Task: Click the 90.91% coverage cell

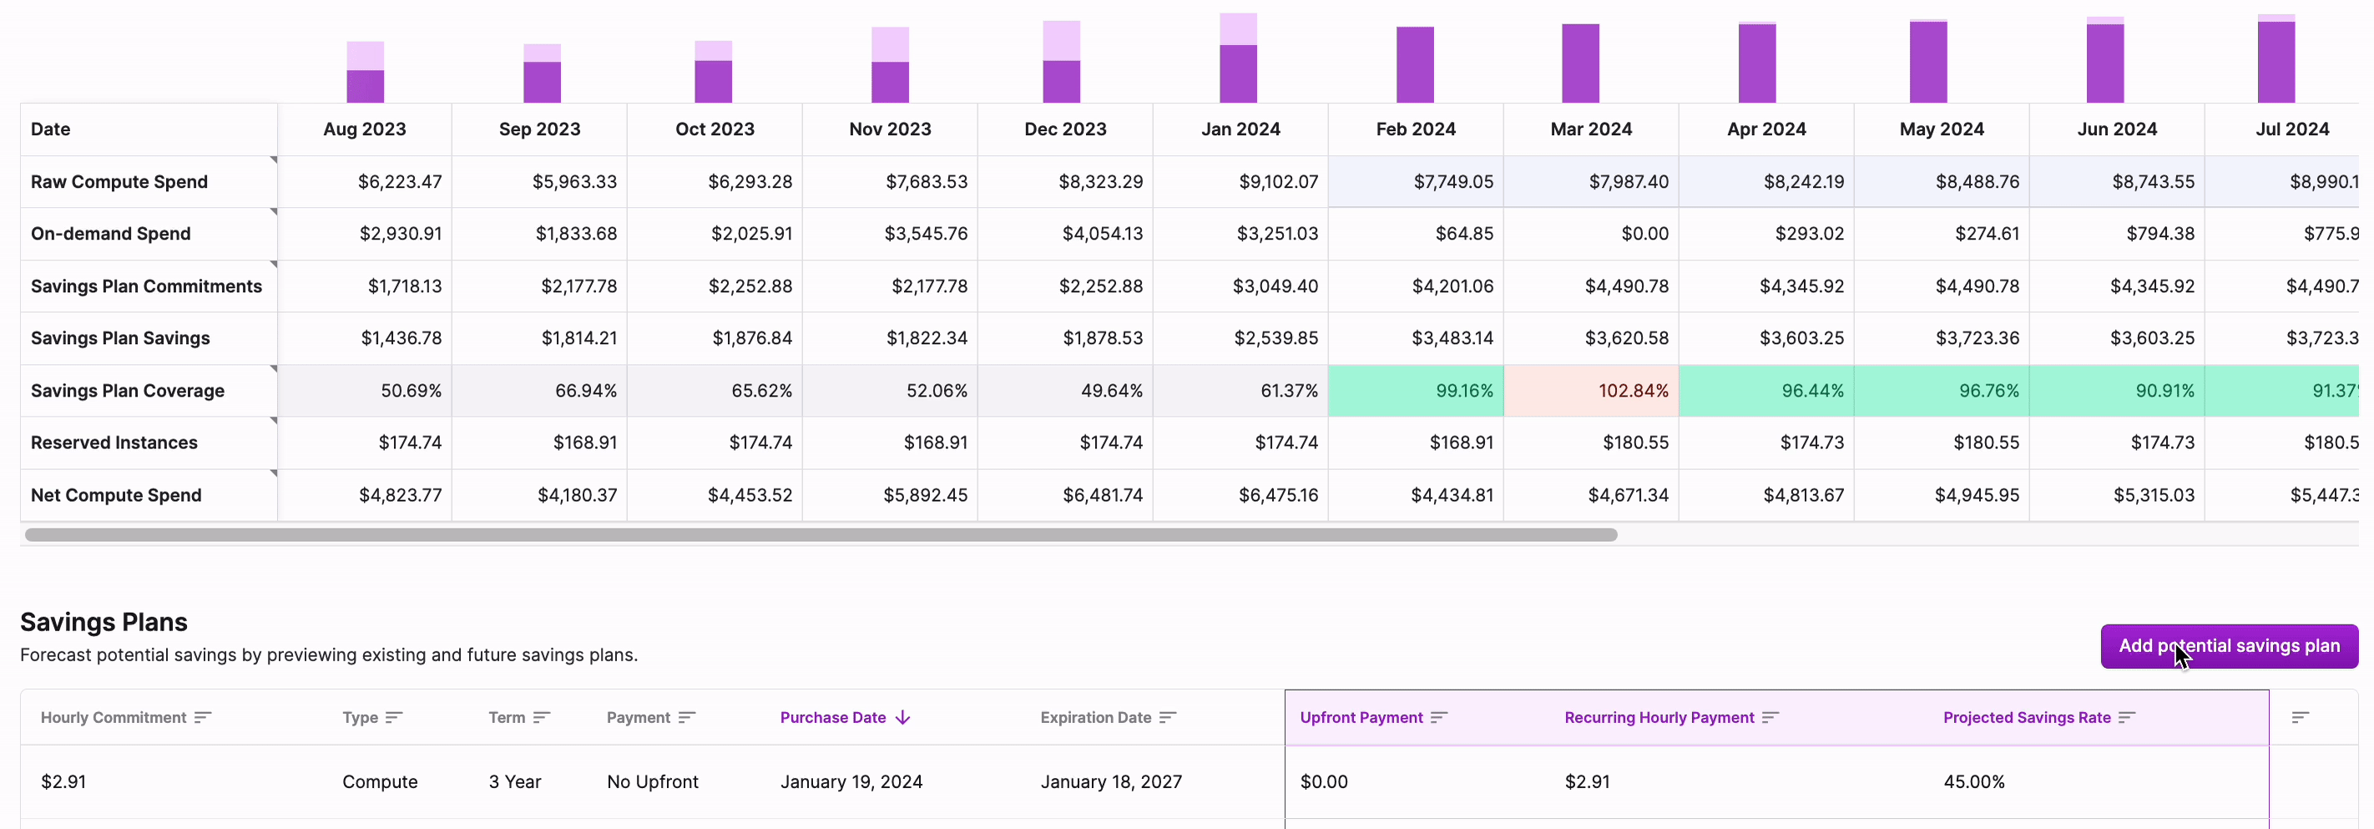Action: pos(2117,391)
